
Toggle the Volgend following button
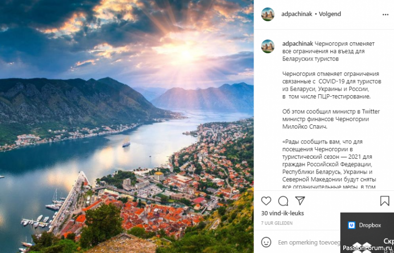(x=330, y=14)
